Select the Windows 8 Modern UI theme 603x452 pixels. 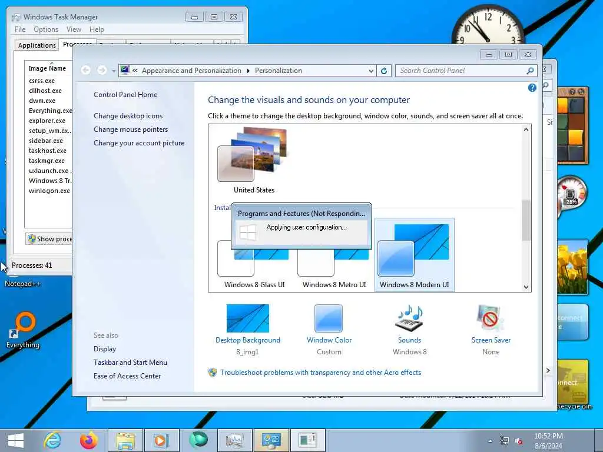pyautogui.click(x=414, y=254)
